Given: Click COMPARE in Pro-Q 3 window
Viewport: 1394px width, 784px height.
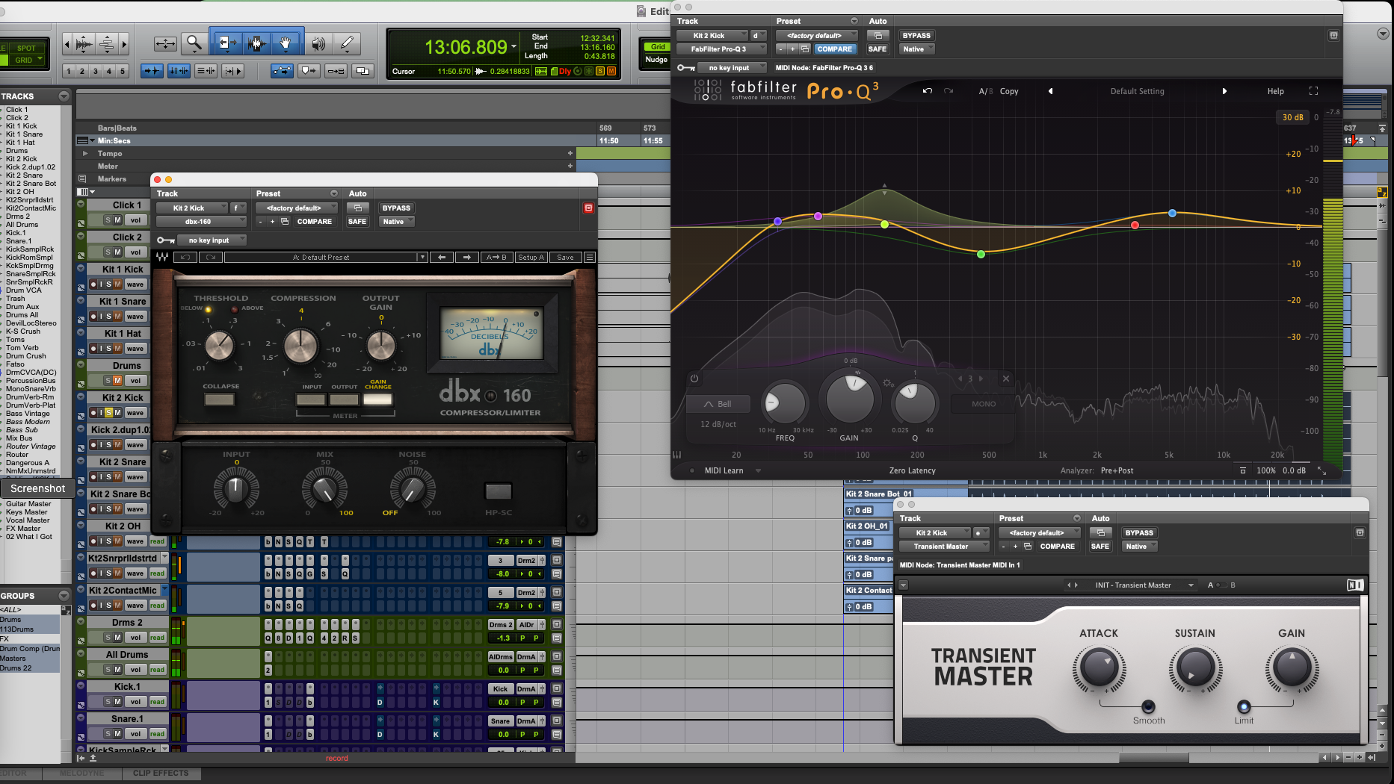Looking at the screenshot, I should coord(834,49).
